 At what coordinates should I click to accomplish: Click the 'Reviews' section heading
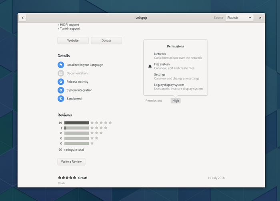(65, 115)
